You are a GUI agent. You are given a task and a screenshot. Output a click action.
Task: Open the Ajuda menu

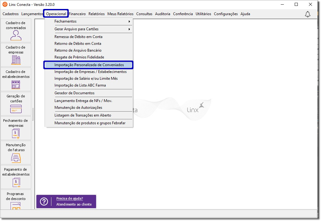pyautogui.click(x=245, y=14)
